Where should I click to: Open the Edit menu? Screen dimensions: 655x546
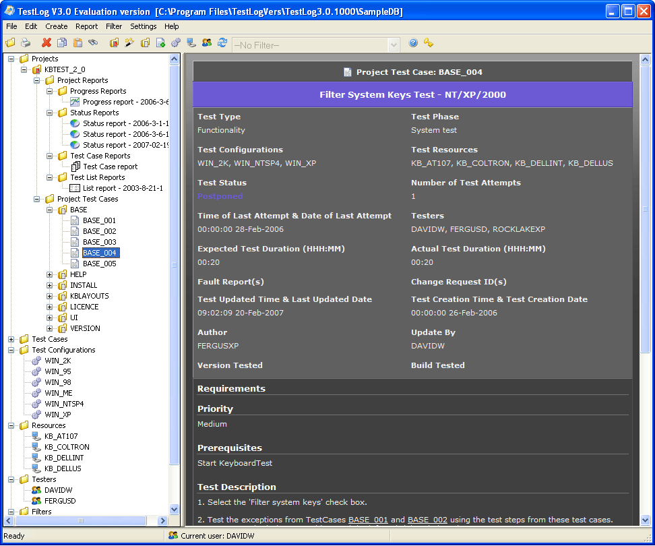[31, 26]
